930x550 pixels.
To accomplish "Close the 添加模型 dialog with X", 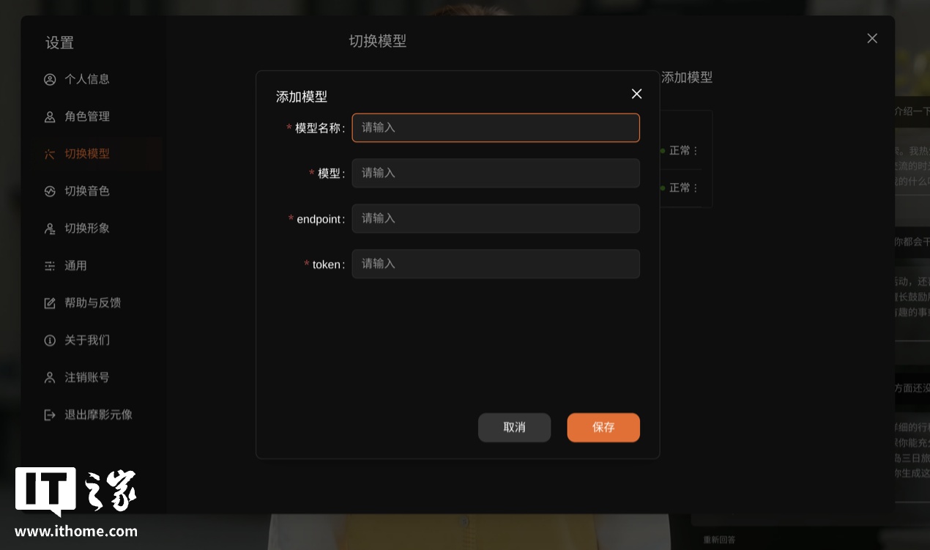I will [636, 94].
